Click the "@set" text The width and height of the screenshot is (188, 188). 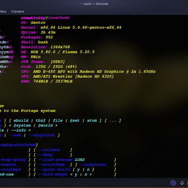point(75,120)
